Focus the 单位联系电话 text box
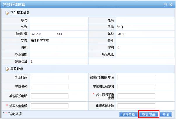 (x=50, y=96)
